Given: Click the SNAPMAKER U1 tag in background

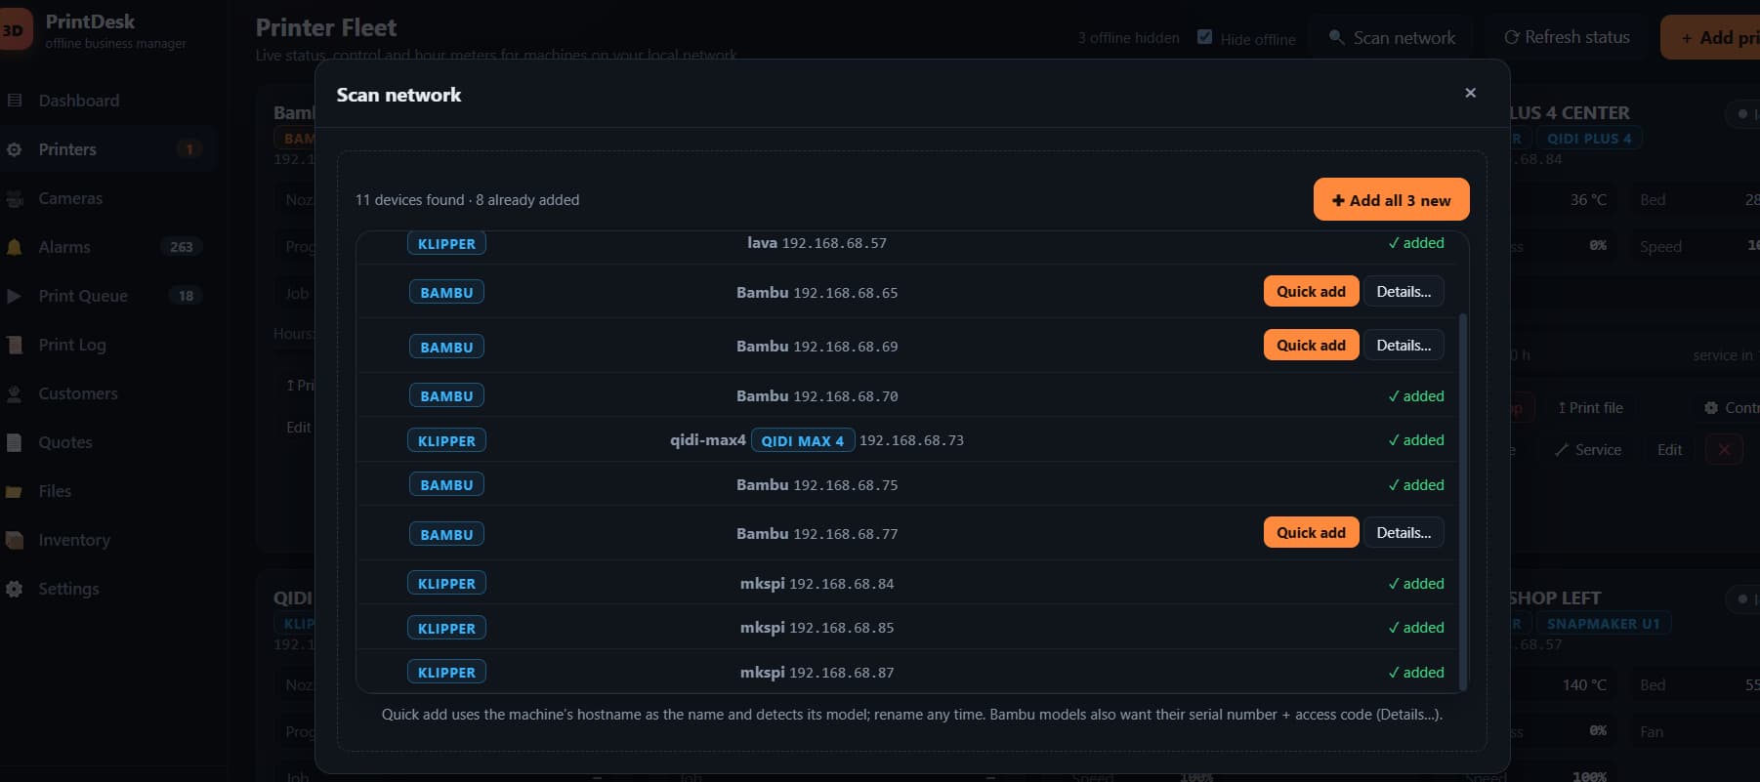Looking at the screenshot, I should point(1603,623).
